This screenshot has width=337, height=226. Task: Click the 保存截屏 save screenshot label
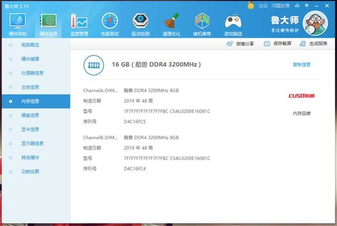282,44
